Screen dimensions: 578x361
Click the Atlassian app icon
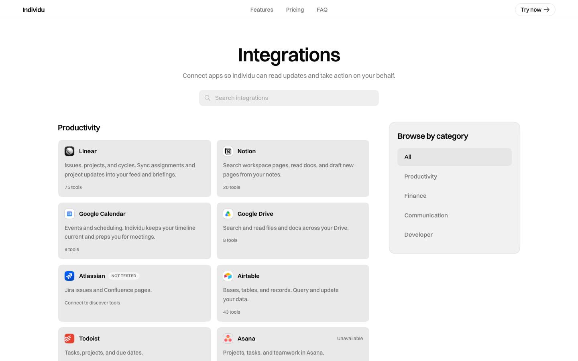click(69, 276)
